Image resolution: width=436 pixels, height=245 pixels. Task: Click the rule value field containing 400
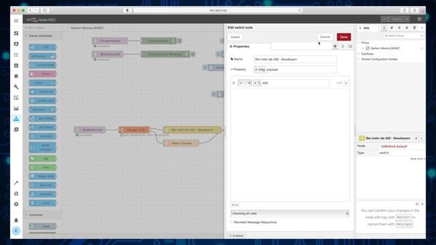[295, 83]
